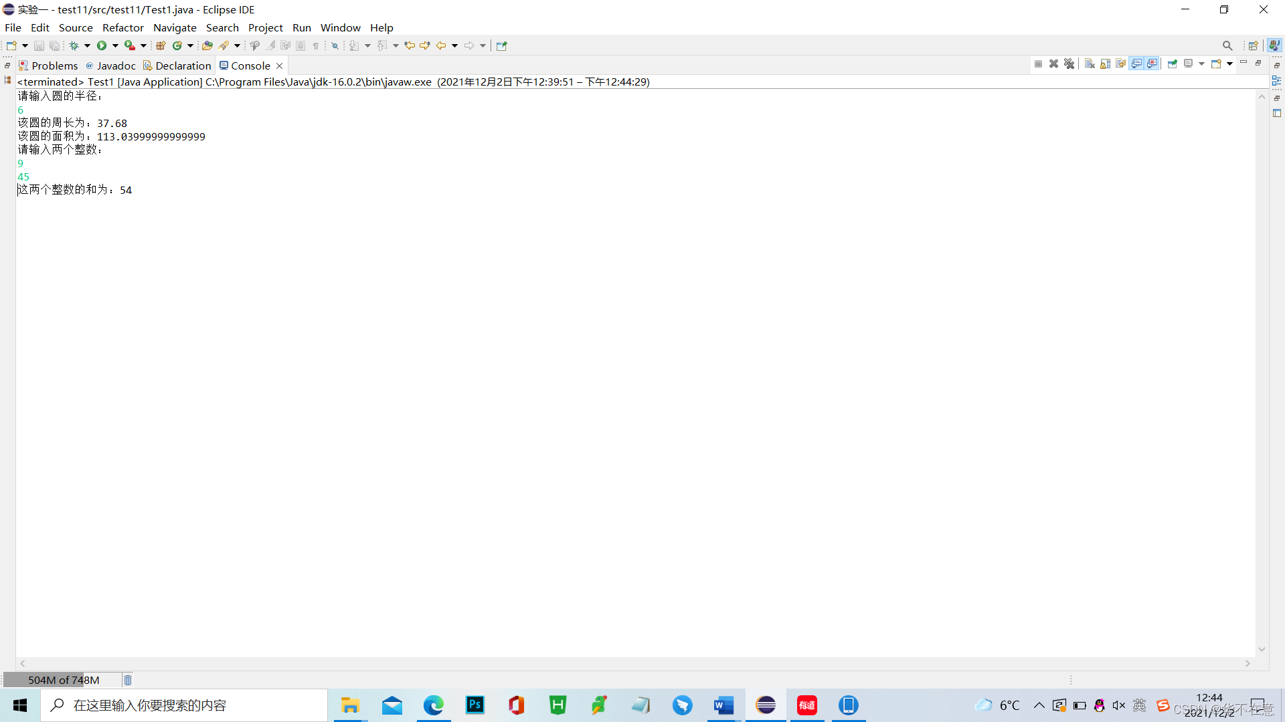Click the Last Edit Location arrow icon

pyautogui.click(x=409, y=45)
